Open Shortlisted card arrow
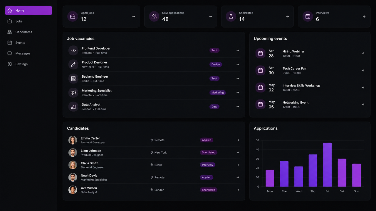376x211 pixels. click(287, 17)
